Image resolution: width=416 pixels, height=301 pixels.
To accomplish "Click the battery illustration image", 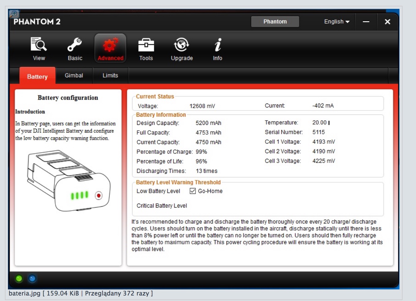I will pyautogui.click(x=69, y=180).
